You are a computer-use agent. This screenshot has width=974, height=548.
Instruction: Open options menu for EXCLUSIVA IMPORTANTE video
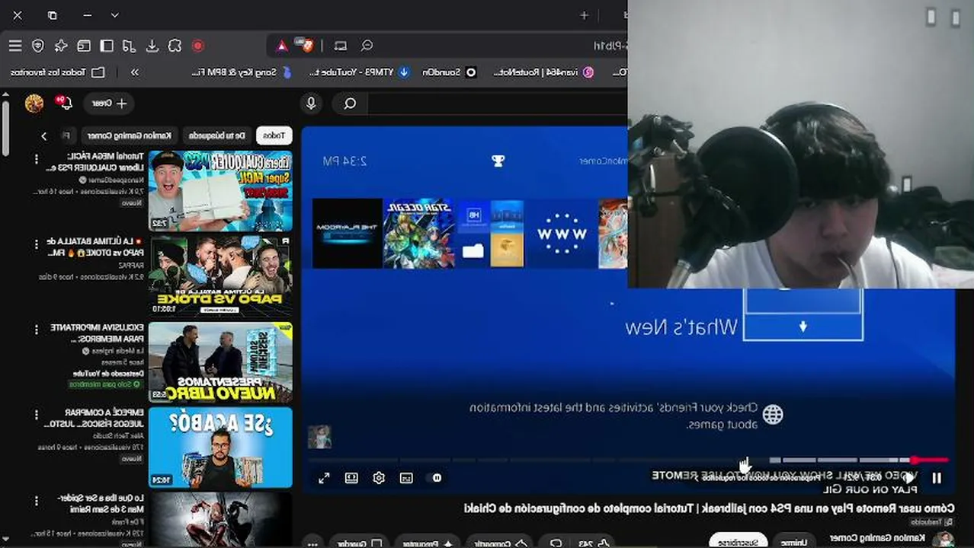tap(36, 330)
